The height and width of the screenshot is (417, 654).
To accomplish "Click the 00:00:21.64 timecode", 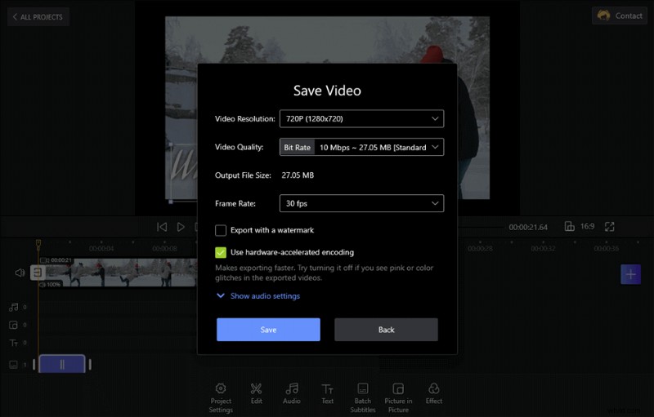I will coord(528,227).
